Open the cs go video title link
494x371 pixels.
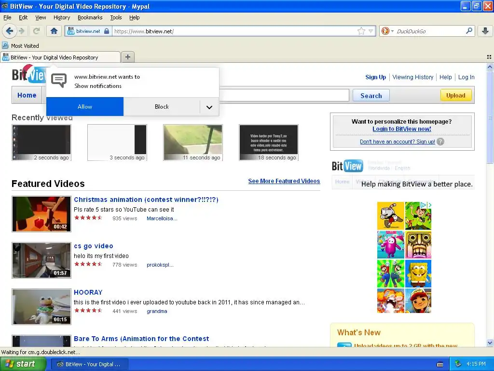pos(93,246)
